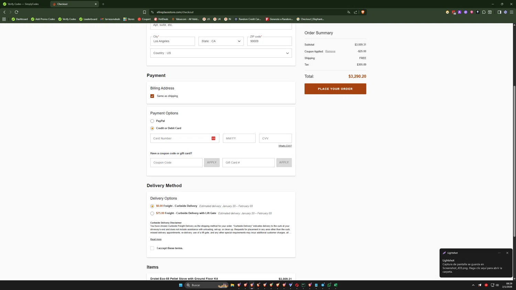
Task: Open the Stores bookmark
Action: 129,19
